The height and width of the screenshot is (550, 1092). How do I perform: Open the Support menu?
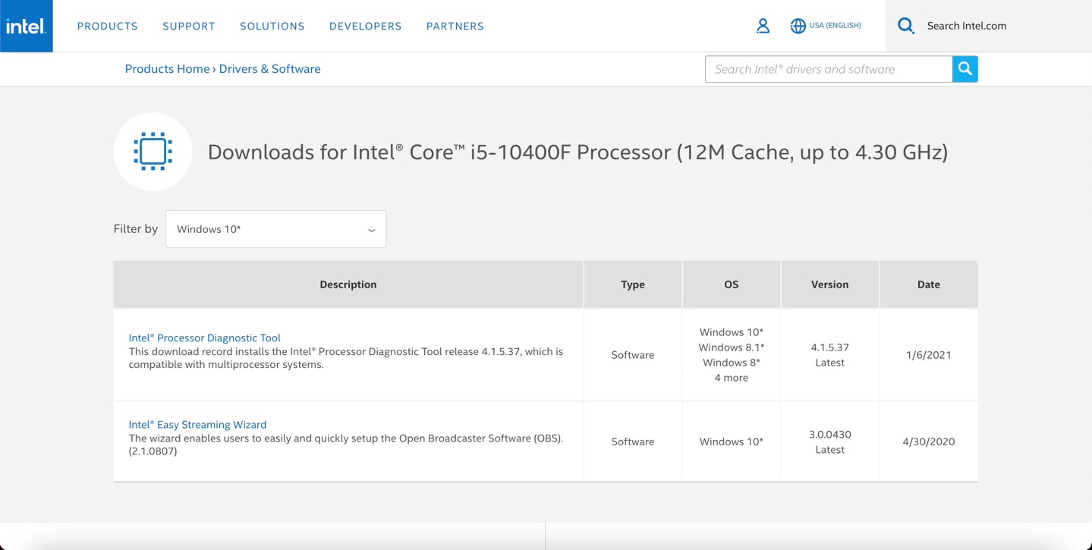(x=189, y=26)
